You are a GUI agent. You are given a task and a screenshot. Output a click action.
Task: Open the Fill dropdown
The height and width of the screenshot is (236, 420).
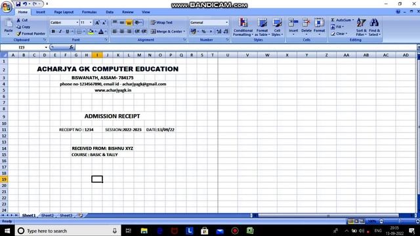click(x=337, y=27)
